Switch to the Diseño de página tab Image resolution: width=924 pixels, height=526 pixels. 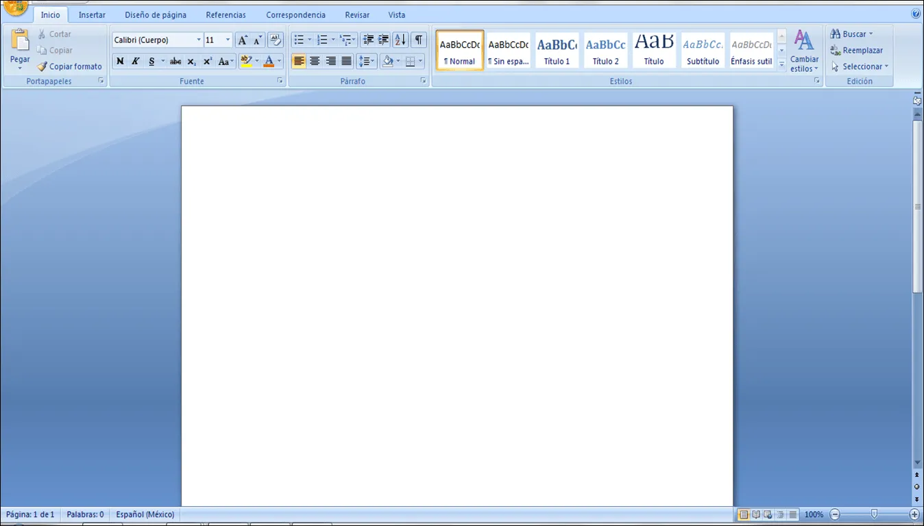[x=156, y=15]
